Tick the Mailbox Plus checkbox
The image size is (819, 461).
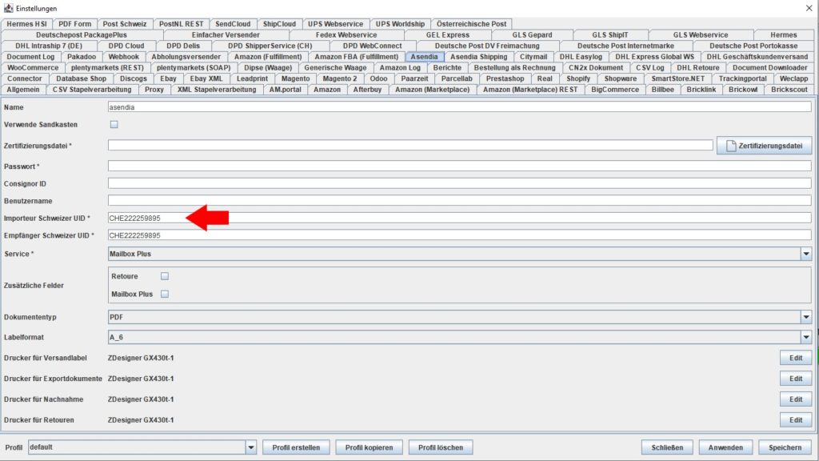pyautogui.click(x=165, y=294)
